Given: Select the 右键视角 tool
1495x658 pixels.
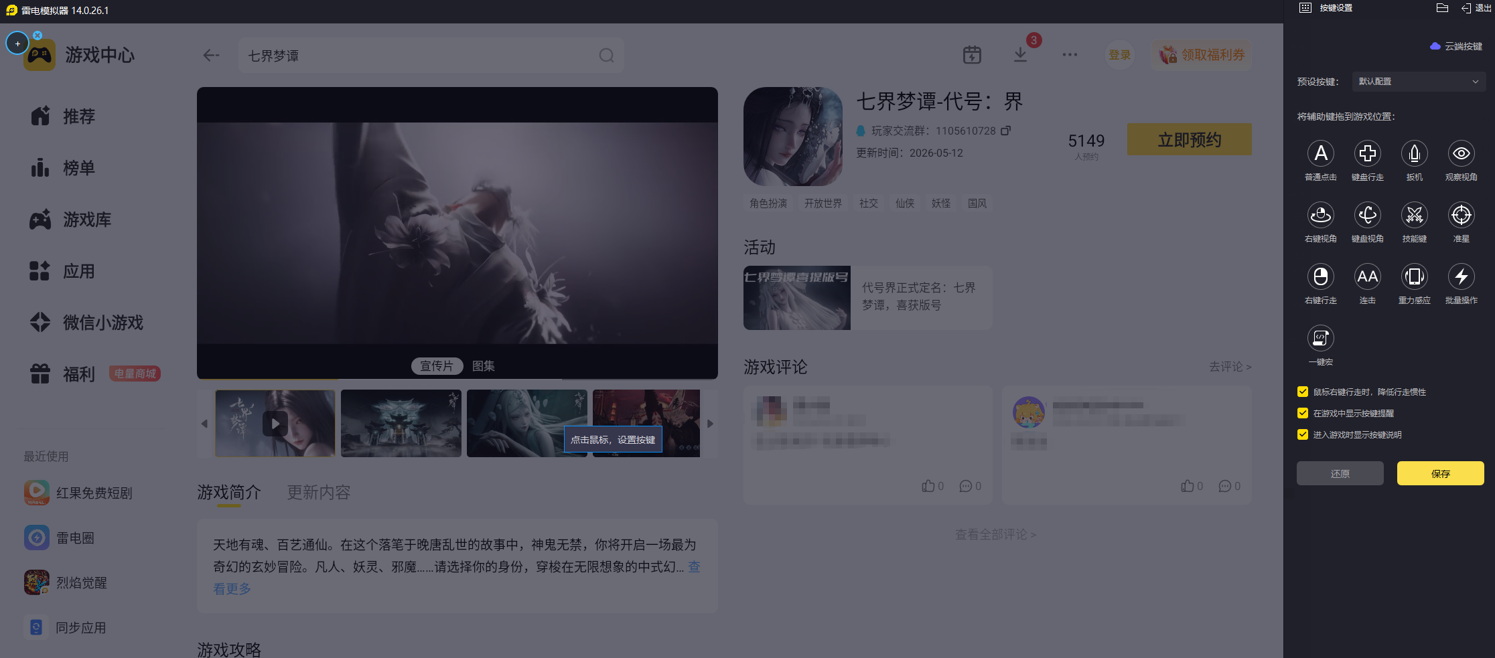Looking at the screenshot, I should tap(1320, 216).
